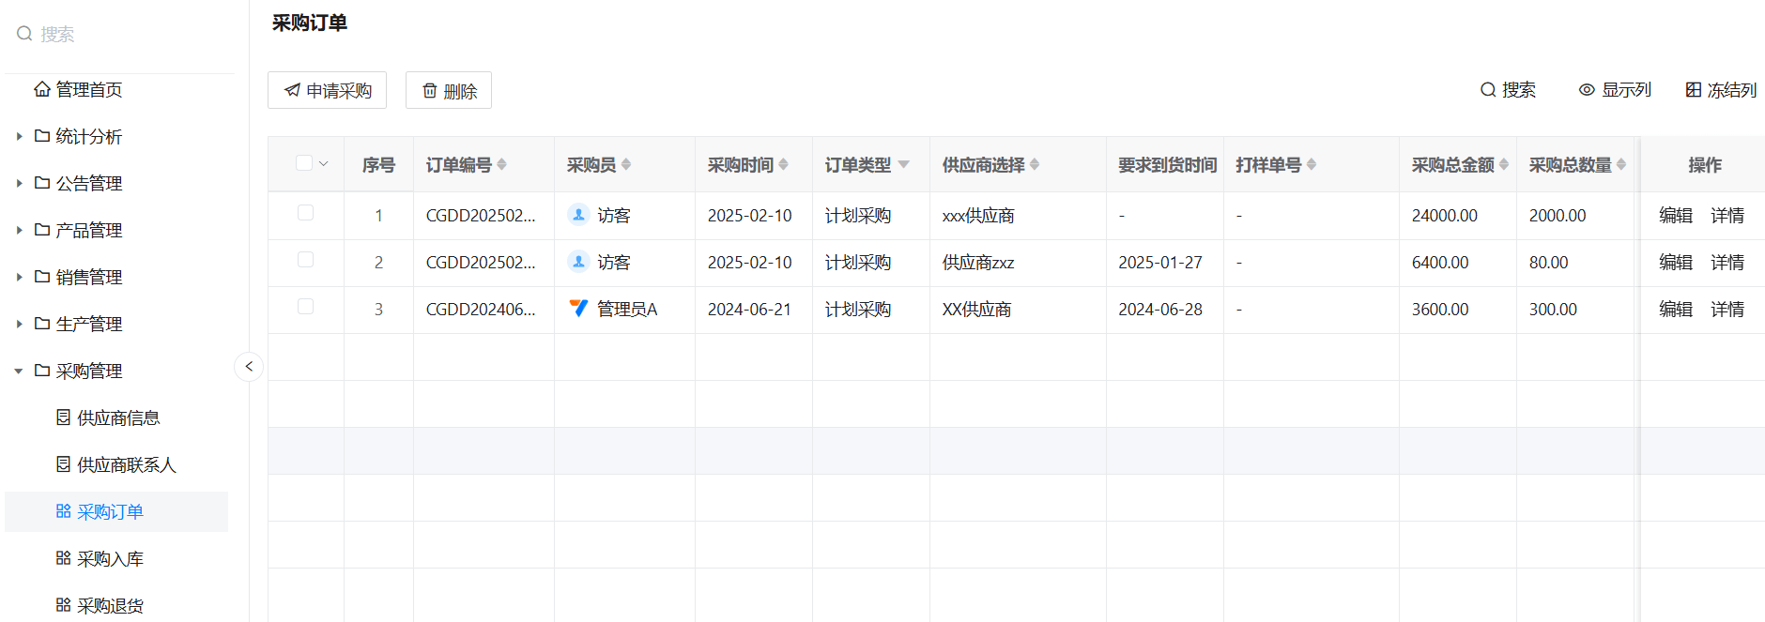Click the sort icon on 订单编号 column
This screenshot has height=622, width=1765.
501,165
